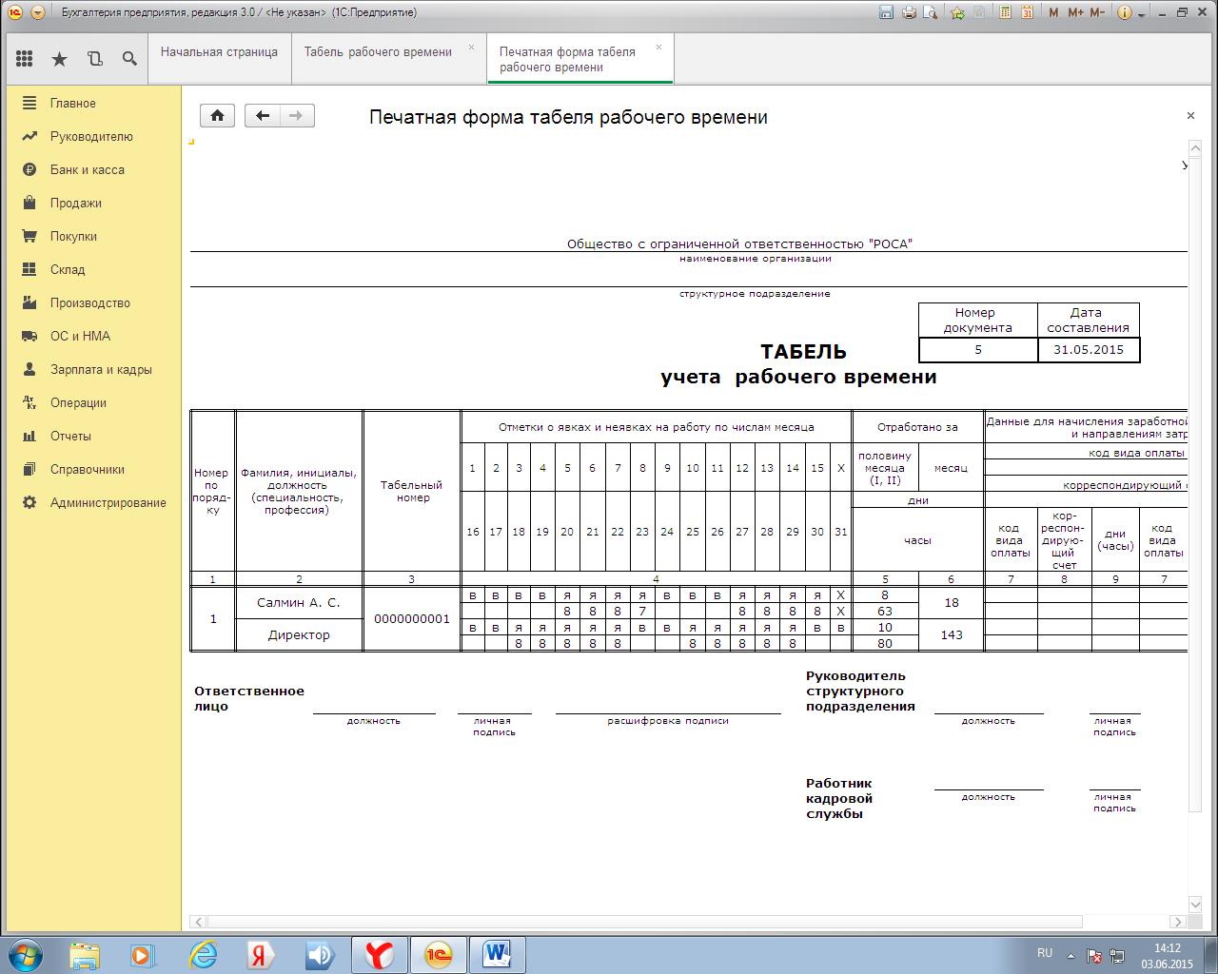This screenshot has height=974, width=1218.
Task: Open the 1C main menu dropdown arrow
Action: tap(37, 12)
